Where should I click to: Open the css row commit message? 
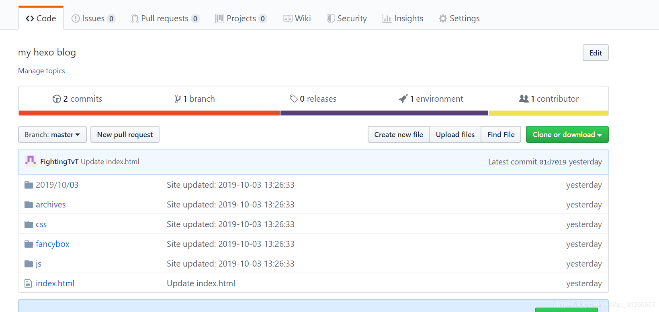pos(231,224)
